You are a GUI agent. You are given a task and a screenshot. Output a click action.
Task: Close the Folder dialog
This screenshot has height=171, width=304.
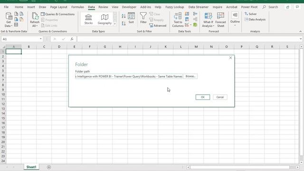tap(230, 58)
